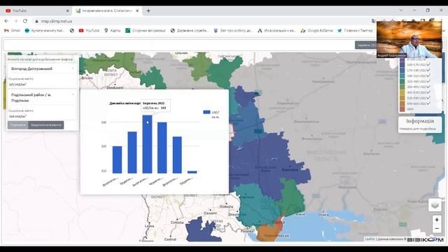
Task: Click the map.olimp.net.ua address bar
Action: point(200,21)
